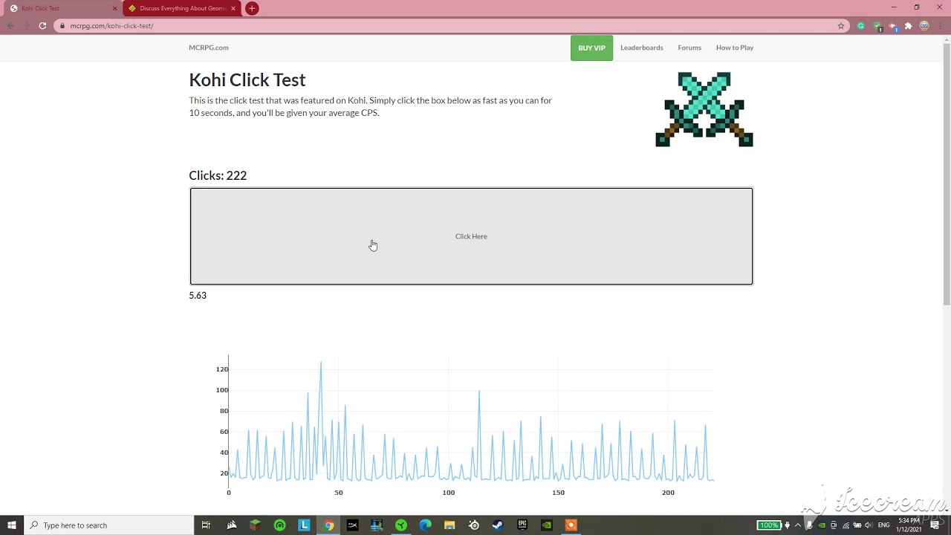The width and height of the screenshot is (951, 535).
Task: Open the blue L app on taskbar
Action: (304, 525)
